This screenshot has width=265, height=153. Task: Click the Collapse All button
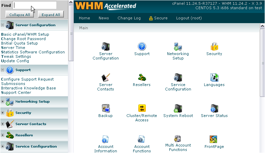click(19, 15)
